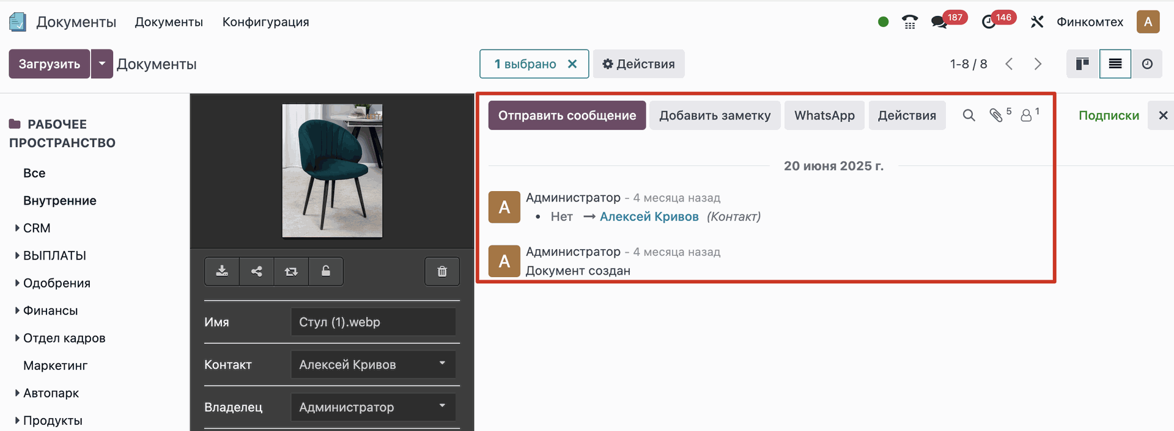Click the chair image thumbnail preview
This screenshot has width=1174, height=431.
(332, 170)
